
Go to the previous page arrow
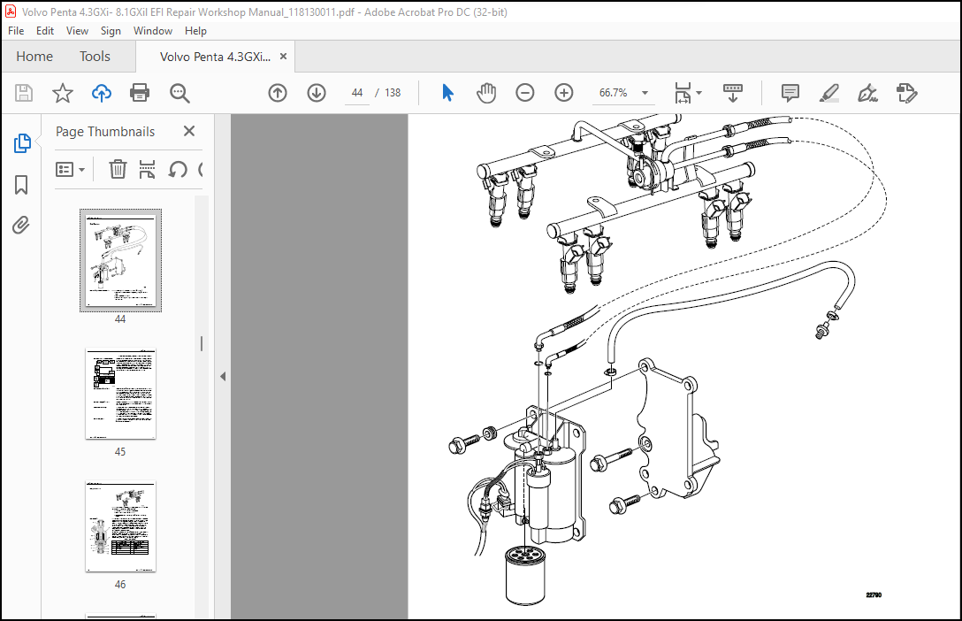(x=278, y=93)
